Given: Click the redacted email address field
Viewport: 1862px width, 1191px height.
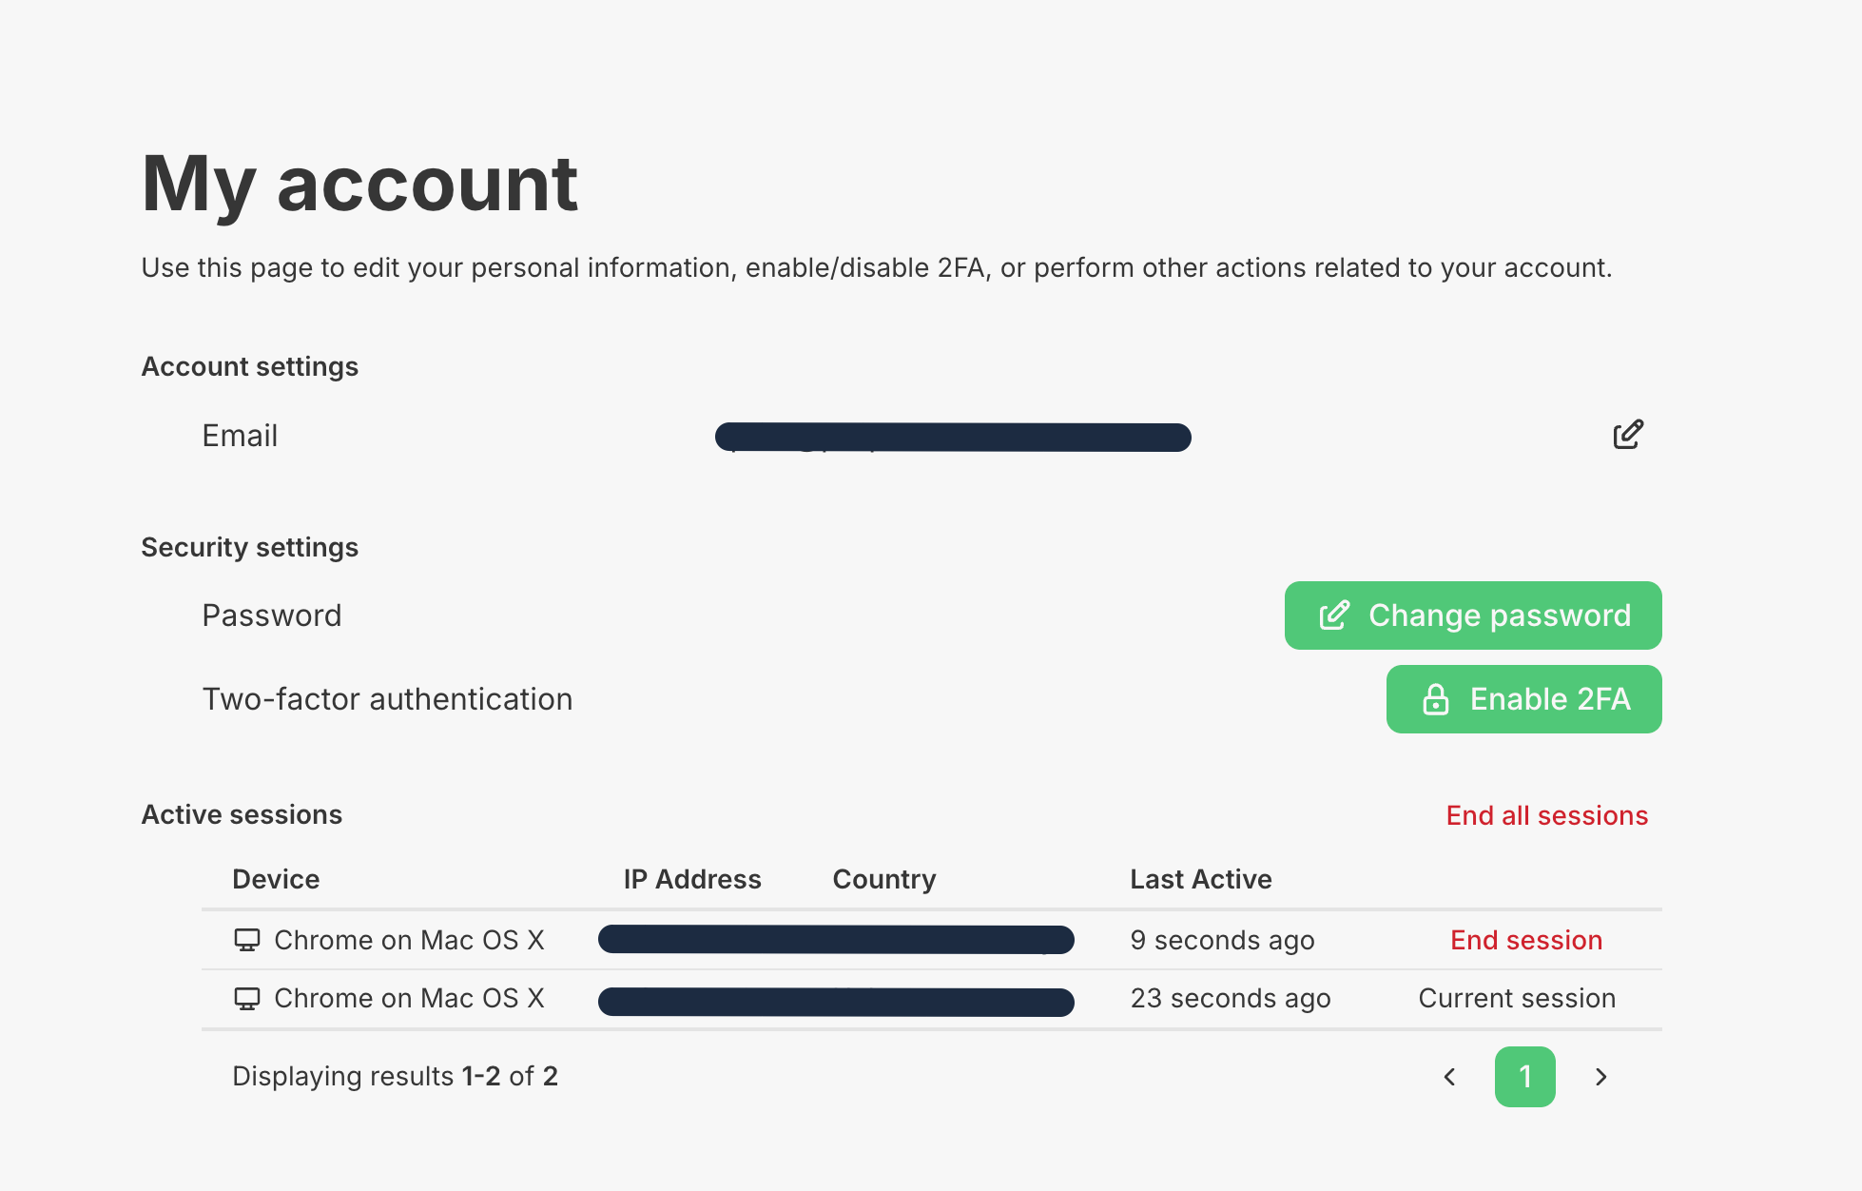Looking at the screenshot, I should point(953,437).
